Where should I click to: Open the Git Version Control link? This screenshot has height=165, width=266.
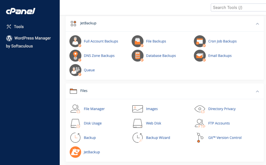tap(225, 137)
